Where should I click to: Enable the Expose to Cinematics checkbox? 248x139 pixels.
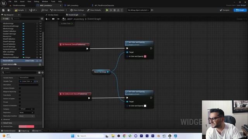click(x=20, y=105)
